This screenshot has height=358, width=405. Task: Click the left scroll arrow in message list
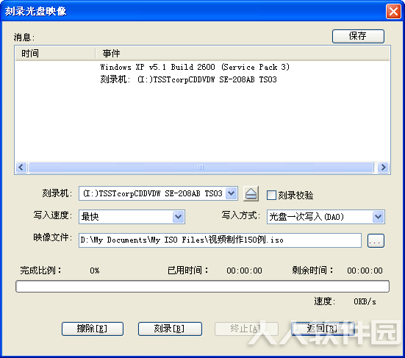(21, 168)
